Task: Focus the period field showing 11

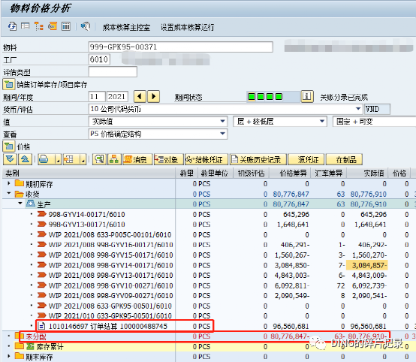Action: (97, 96)
